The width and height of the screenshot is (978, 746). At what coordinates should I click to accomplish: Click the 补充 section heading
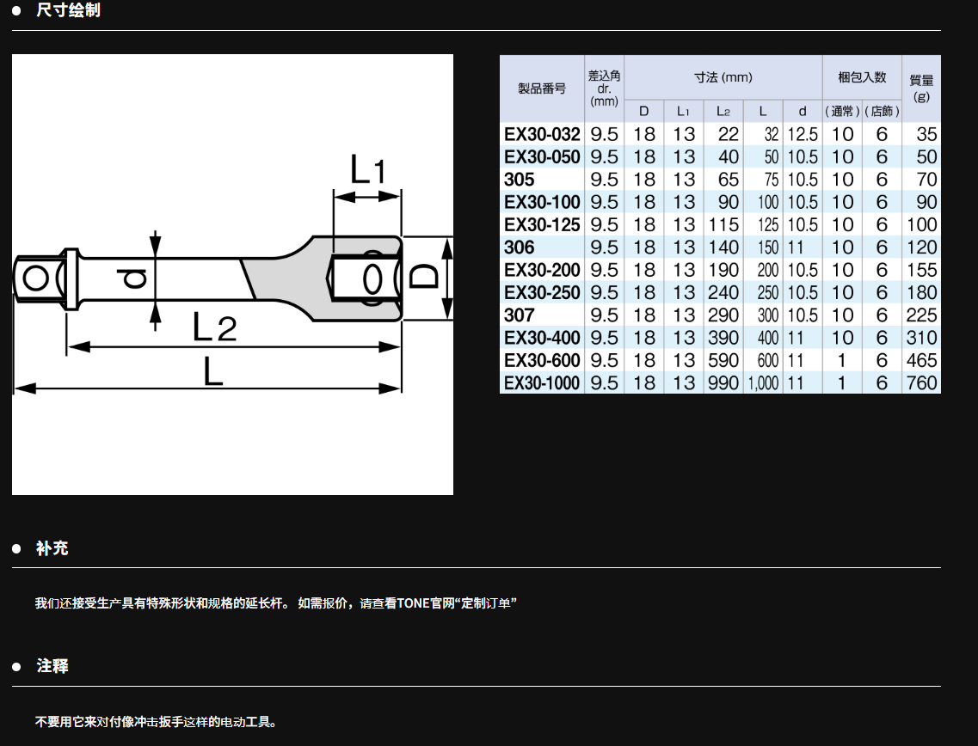pos(52,548)
